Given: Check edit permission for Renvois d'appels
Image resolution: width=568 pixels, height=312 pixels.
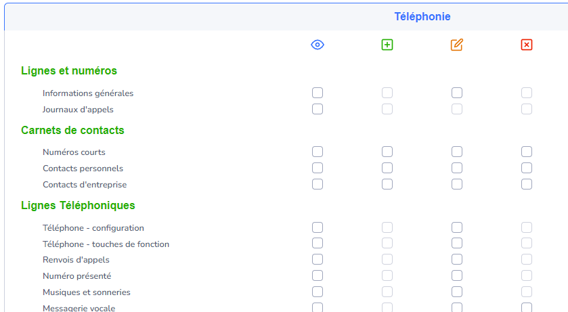Looking at the screenshot, I should (457, 259).
